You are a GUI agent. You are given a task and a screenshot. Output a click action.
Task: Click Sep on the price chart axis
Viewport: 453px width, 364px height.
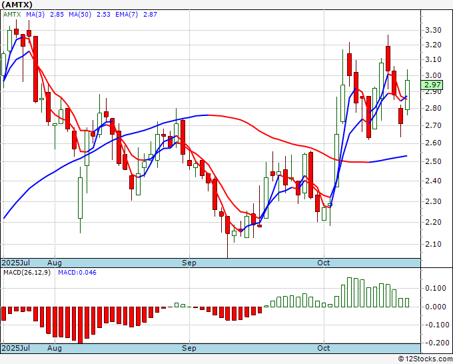click(189, 263)
